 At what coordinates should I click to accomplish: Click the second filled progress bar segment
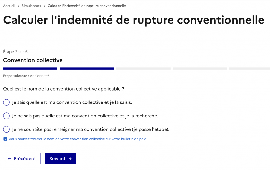pyautogui.click(x=86, y=68)
